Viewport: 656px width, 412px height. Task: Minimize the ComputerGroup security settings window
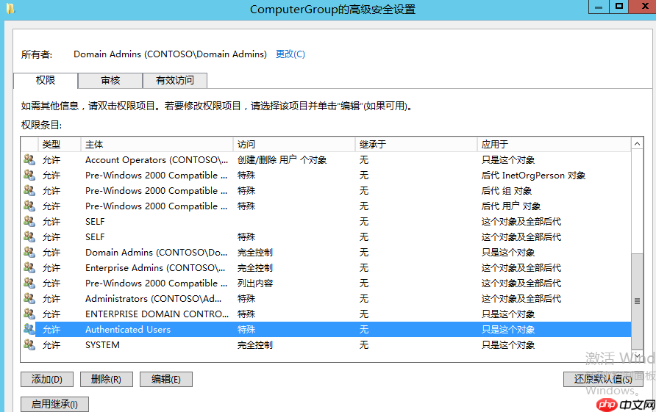599,7
